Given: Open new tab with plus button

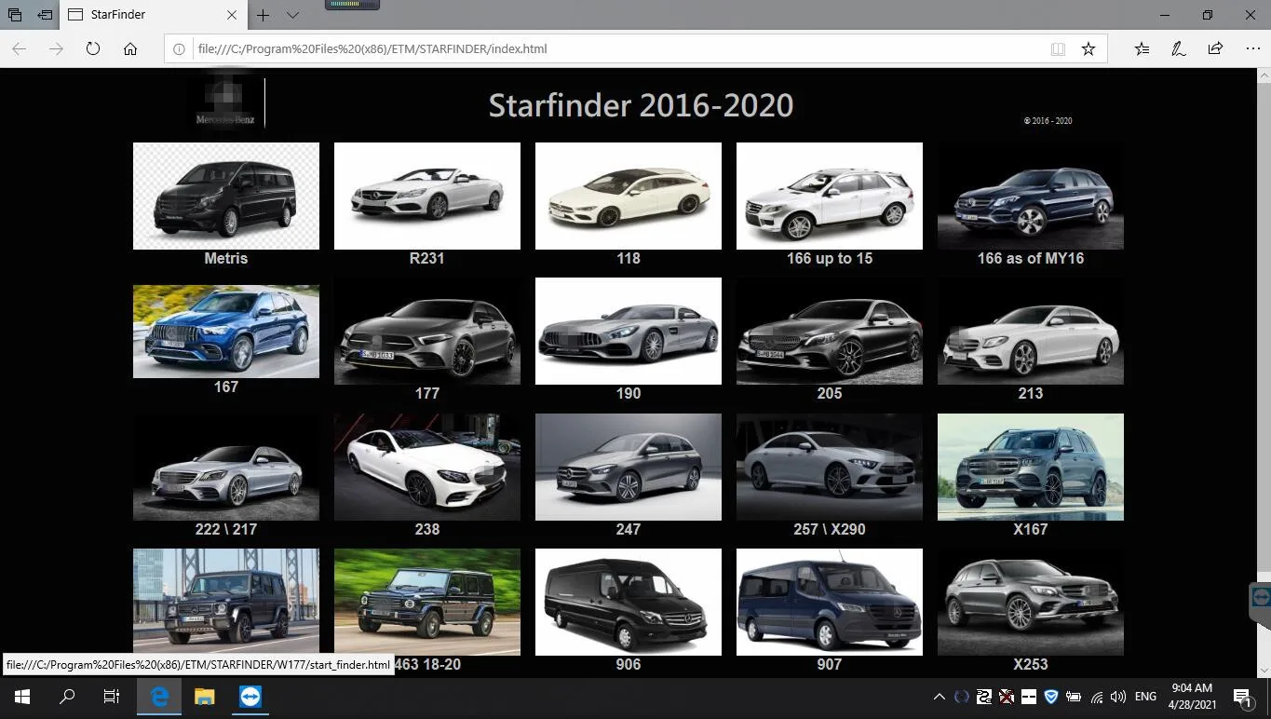Looking at the screenshot, I should (x=264, y=15).
